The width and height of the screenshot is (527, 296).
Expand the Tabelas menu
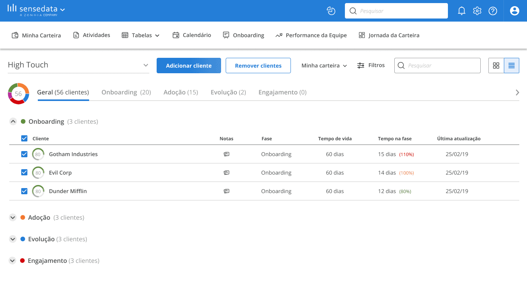pyautogui.click(x=140, y=35)
